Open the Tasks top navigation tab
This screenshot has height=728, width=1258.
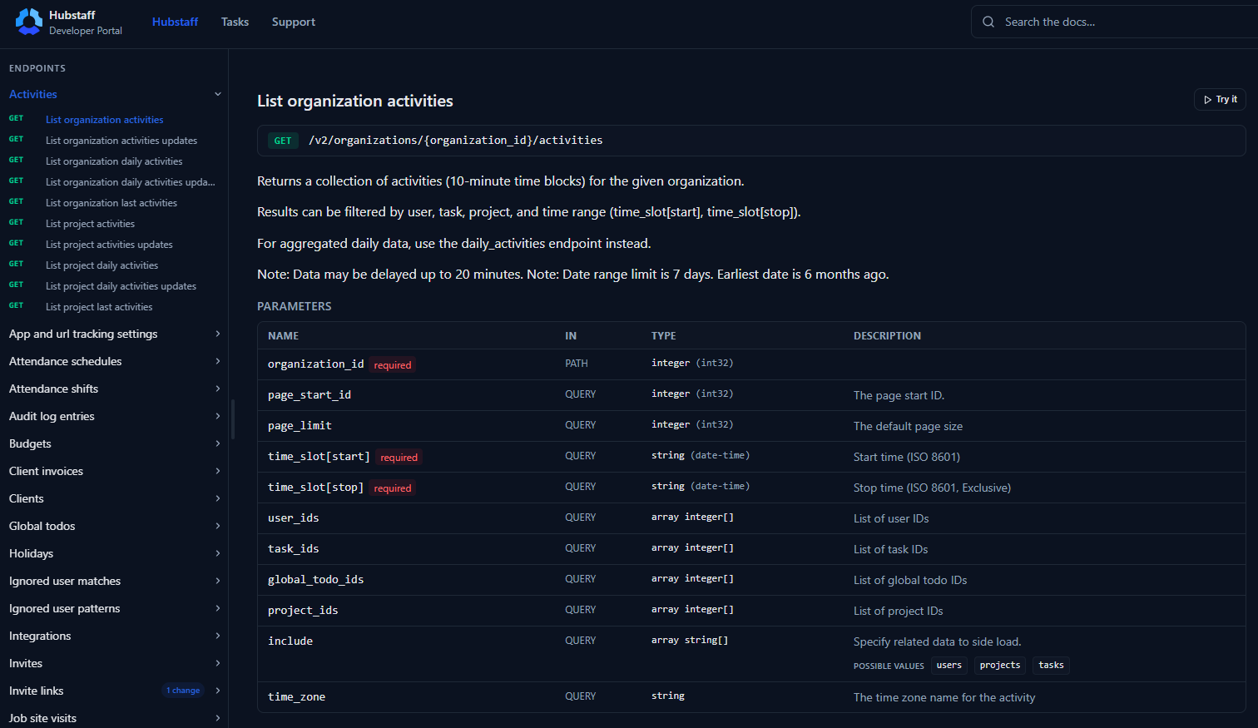pyautogui.click(x=235, y=22)
